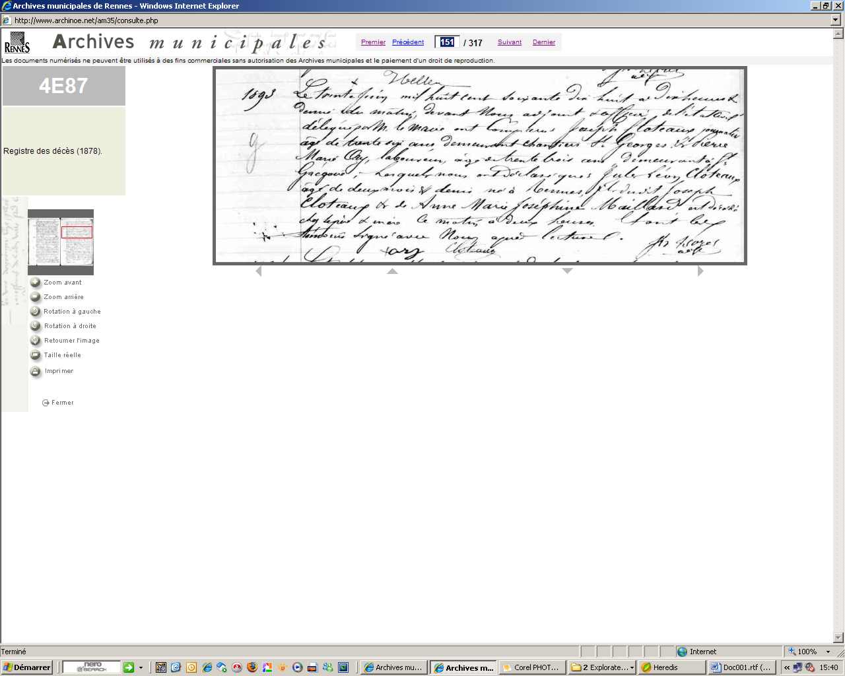Rotate image right with Rotation à droite
The height and width of the screenshot is (676, 845).
click(36, 326)
